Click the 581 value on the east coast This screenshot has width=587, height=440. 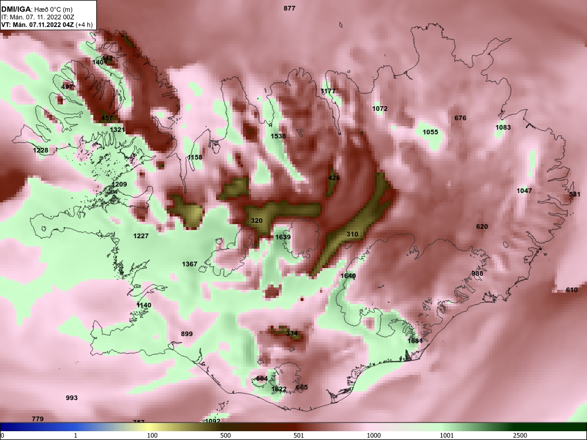pyautogui.click(x=575, y=194)
